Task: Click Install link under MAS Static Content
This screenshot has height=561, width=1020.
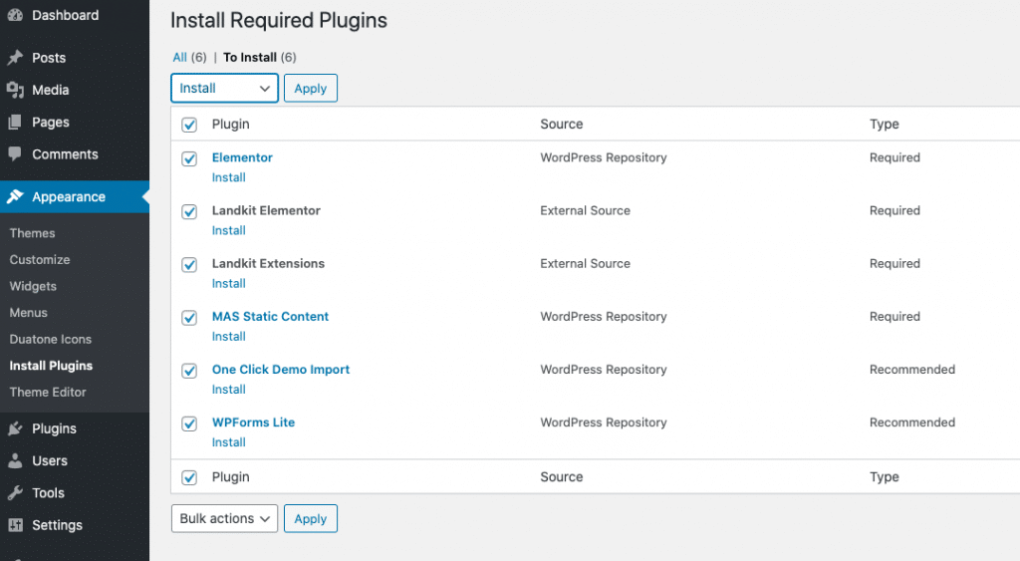Action: click(x=229, y=337)
